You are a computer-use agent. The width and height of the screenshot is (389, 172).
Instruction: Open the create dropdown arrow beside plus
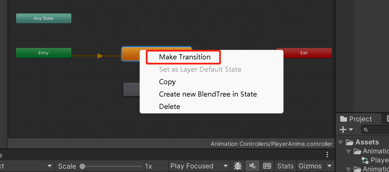[351, 130]
